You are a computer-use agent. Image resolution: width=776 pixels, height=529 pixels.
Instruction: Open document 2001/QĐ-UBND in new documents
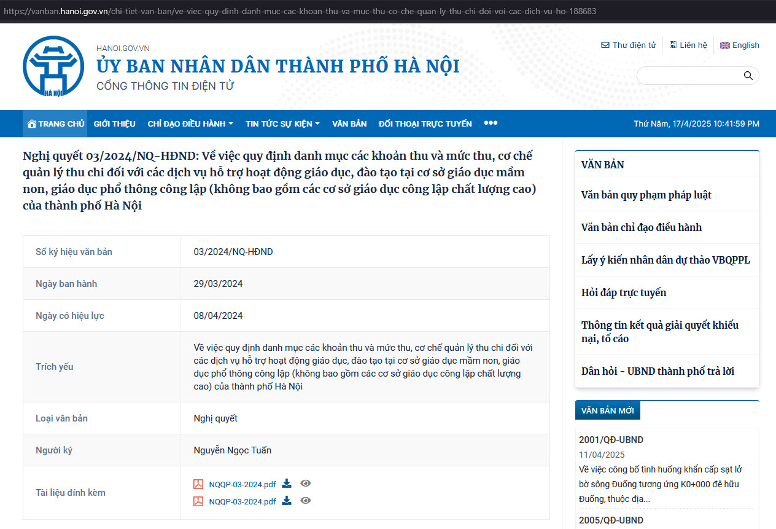tap(611, 440)
